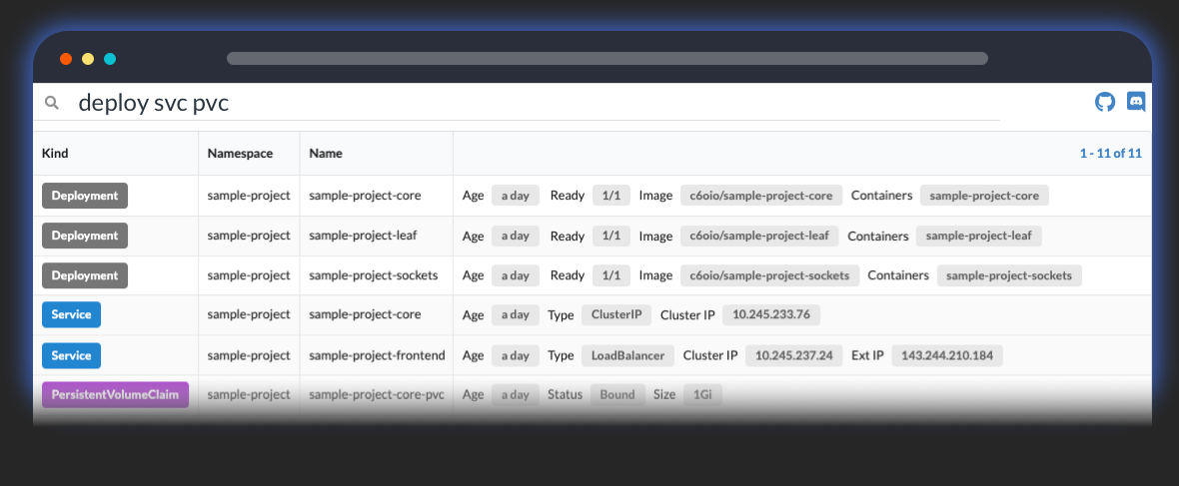This screenshot has width=1179, height=486.
Task: Select Deployment badge for sample-project-core
Action: [x=85, y=196]
